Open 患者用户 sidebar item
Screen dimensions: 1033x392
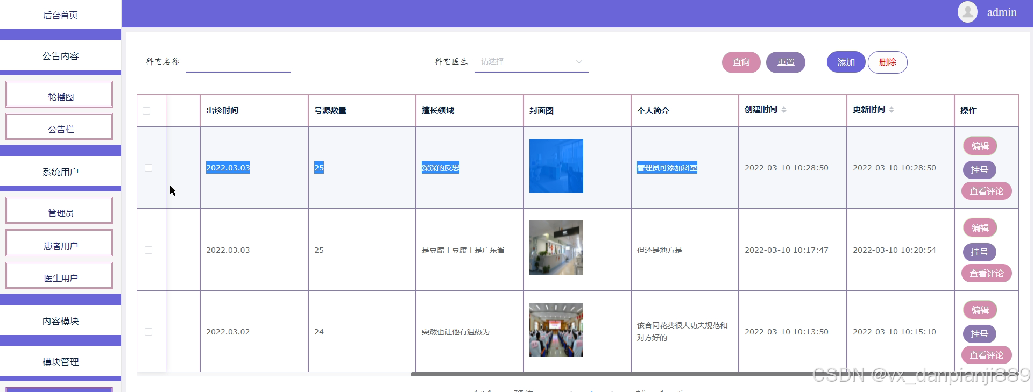(59, 244)
